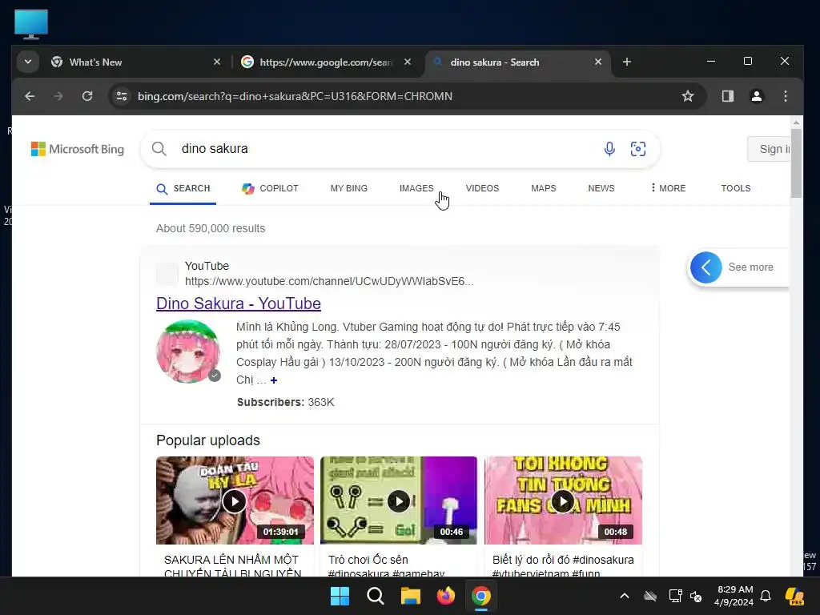
Task: Play the 01:39:01 video thumbnail
Action: [235, 501]
